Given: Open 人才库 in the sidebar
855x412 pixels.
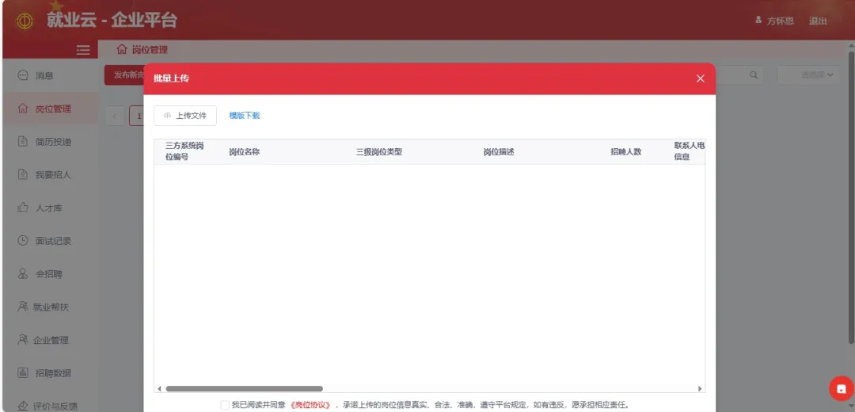Looking at the screenshot, I should tap(50, 208).
